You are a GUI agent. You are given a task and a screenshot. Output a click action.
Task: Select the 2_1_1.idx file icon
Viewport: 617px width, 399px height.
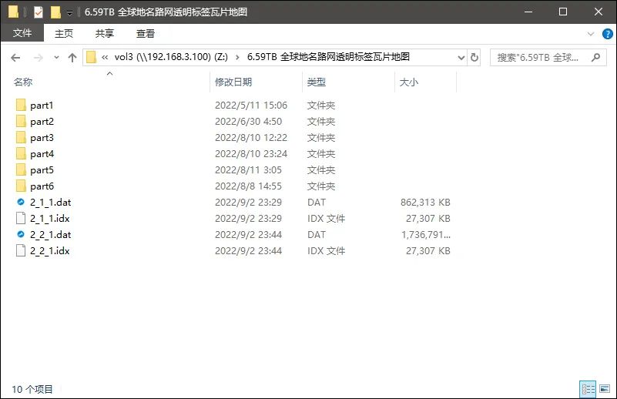tap(21, 218)
